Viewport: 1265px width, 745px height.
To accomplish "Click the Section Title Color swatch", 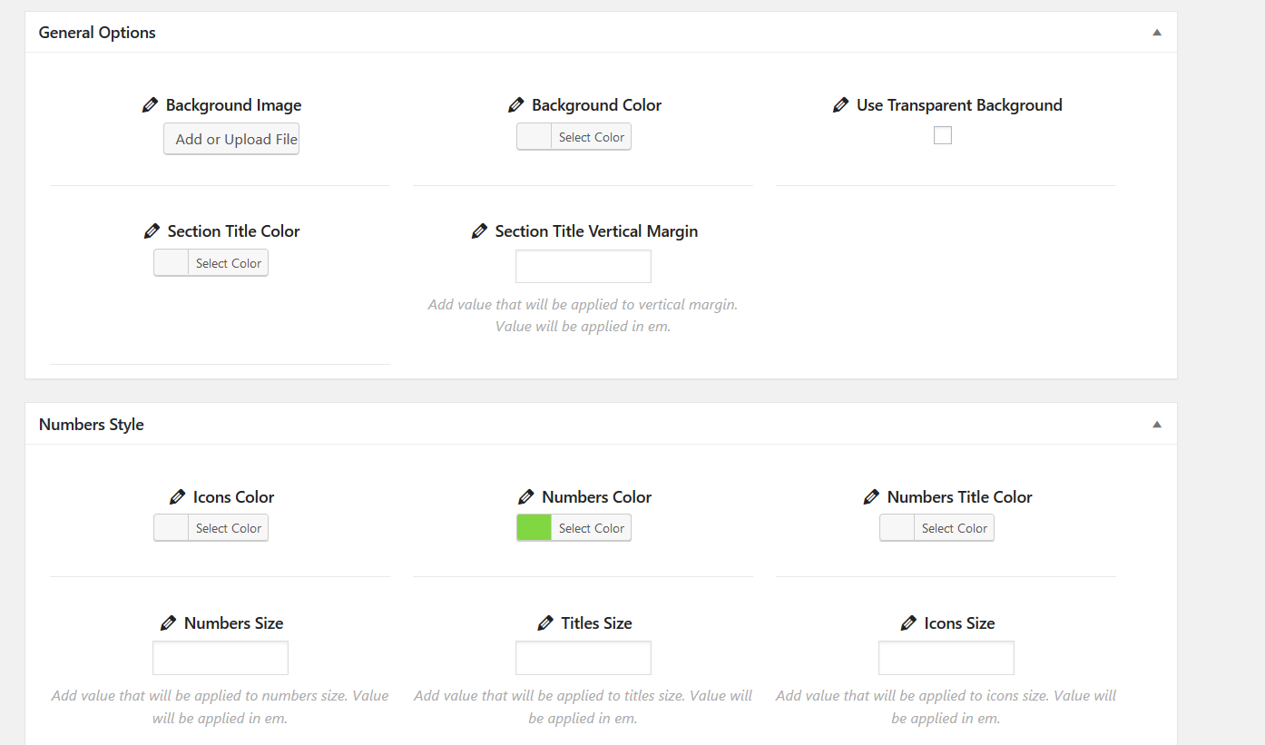I will coord(172,263).
